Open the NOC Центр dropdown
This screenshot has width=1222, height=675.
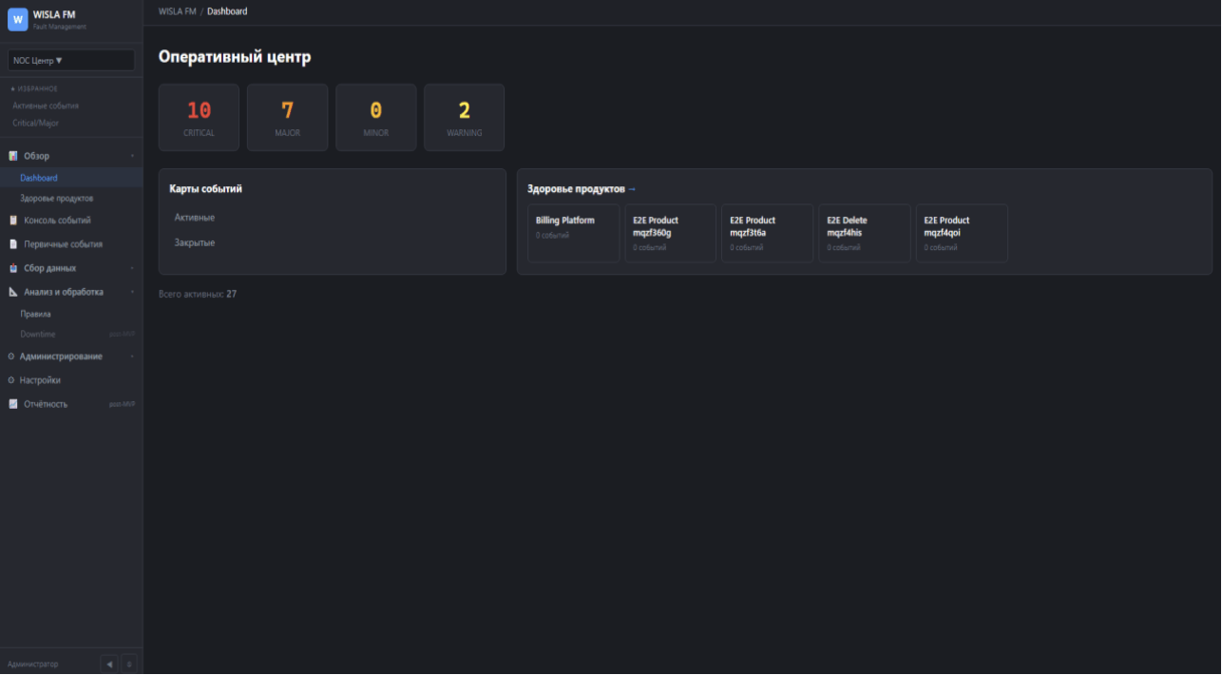(x=71, y=60)
